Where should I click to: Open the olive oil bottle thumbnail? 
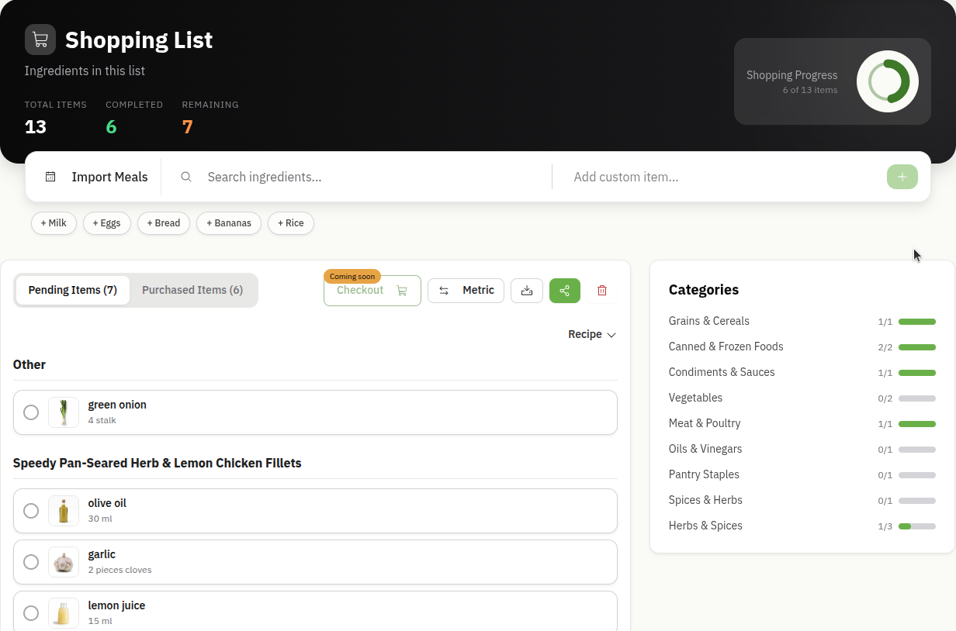pos(64,511)
